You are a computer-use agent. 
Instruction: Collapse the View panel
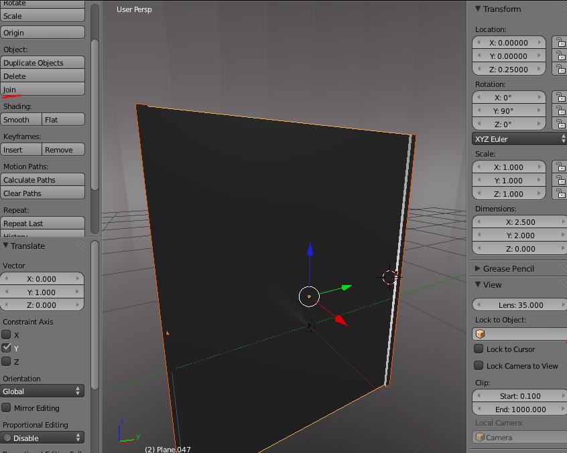click(x=478, y=284)
